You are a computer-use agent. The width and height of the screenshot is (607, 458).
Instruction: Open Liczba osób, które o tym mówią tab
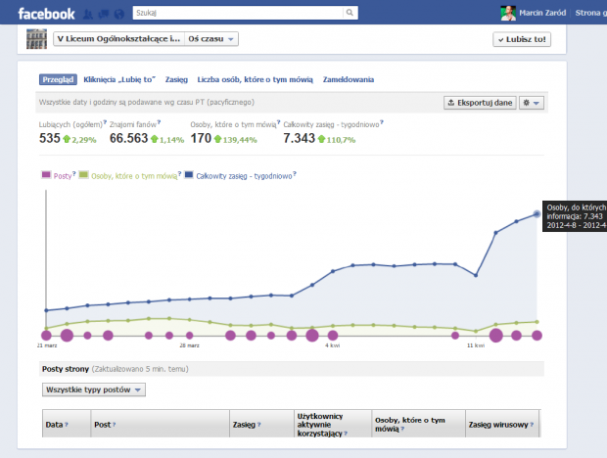pyautogui.click(x=256, y=79)
